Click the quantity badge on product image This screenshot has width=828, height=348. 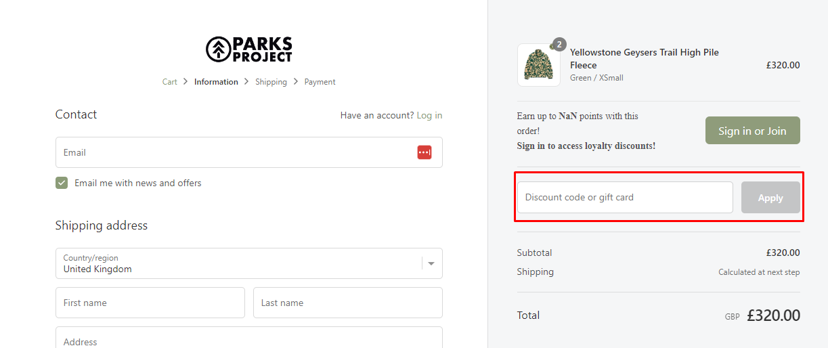click(559, 45)
